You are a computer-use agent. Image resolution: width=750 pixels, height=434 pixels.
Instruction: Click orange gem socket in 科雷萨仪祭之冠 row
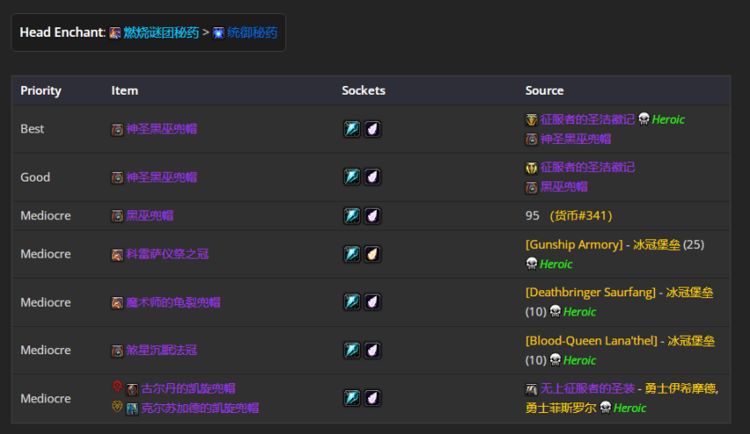(x=372, y=254)
